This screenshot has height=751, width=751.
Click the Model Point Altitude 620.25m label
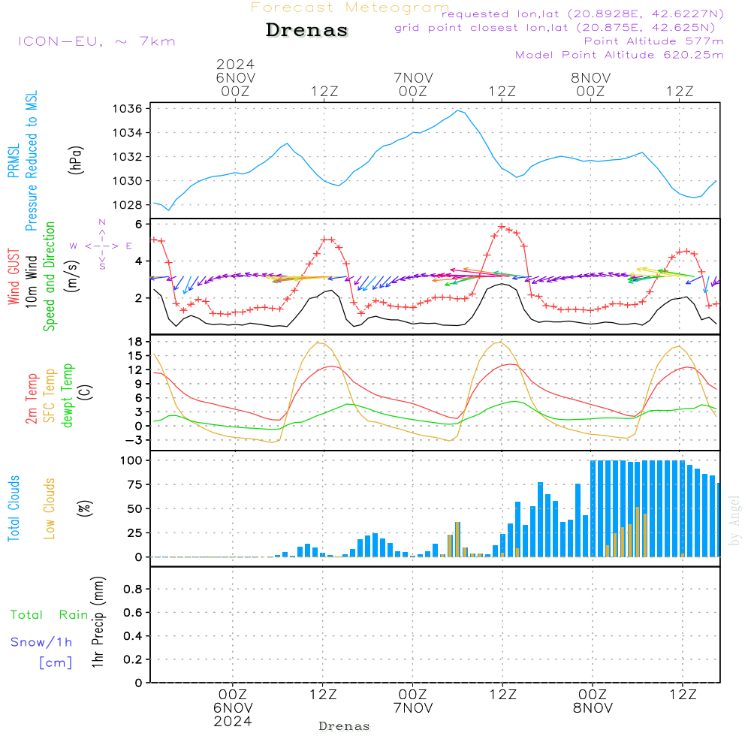(x=620, y=55)
